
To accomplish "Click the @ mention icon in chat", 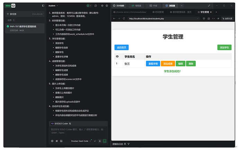I will [x=52, y=141].
